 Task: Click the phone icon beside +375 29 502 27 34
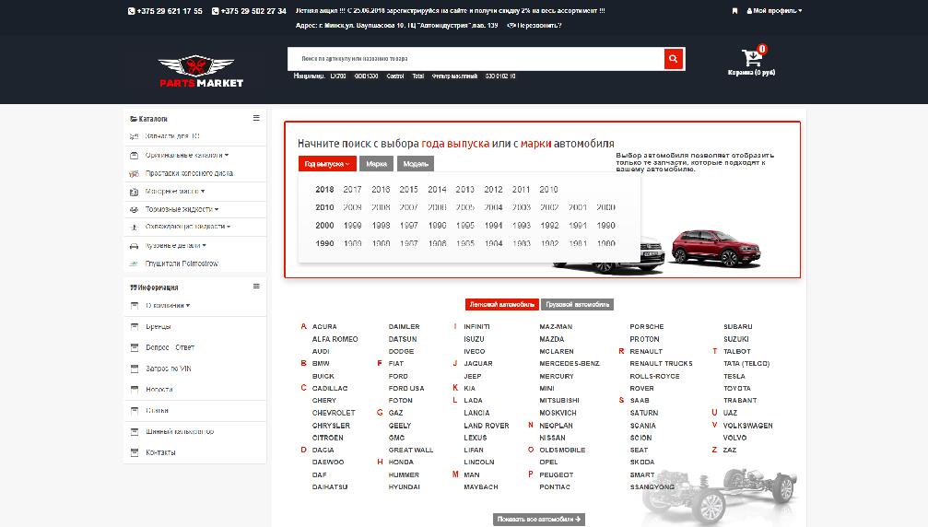pyautogui.click(x=216, y=11)
